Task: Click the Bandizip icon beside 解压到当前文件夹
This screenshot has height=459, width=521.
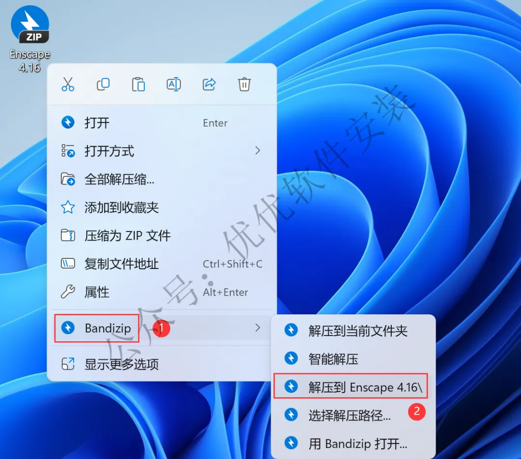Action: pyautogui.click(x=291, y=330)
